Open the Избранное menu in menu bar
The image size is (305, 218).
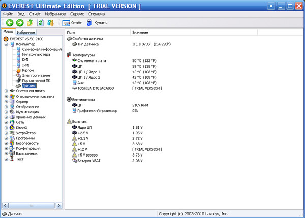(x=55, y=14)
